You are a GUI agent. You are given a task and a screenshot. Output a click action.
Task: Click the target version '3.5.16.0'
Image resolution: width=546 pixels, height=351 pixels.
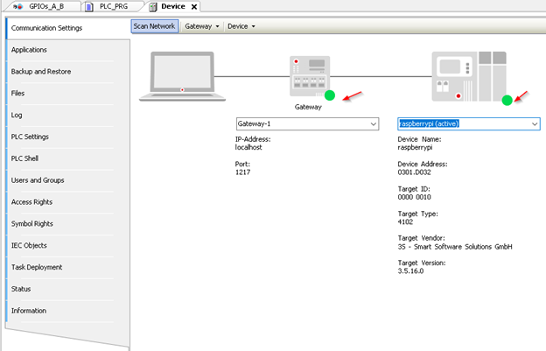411,271
